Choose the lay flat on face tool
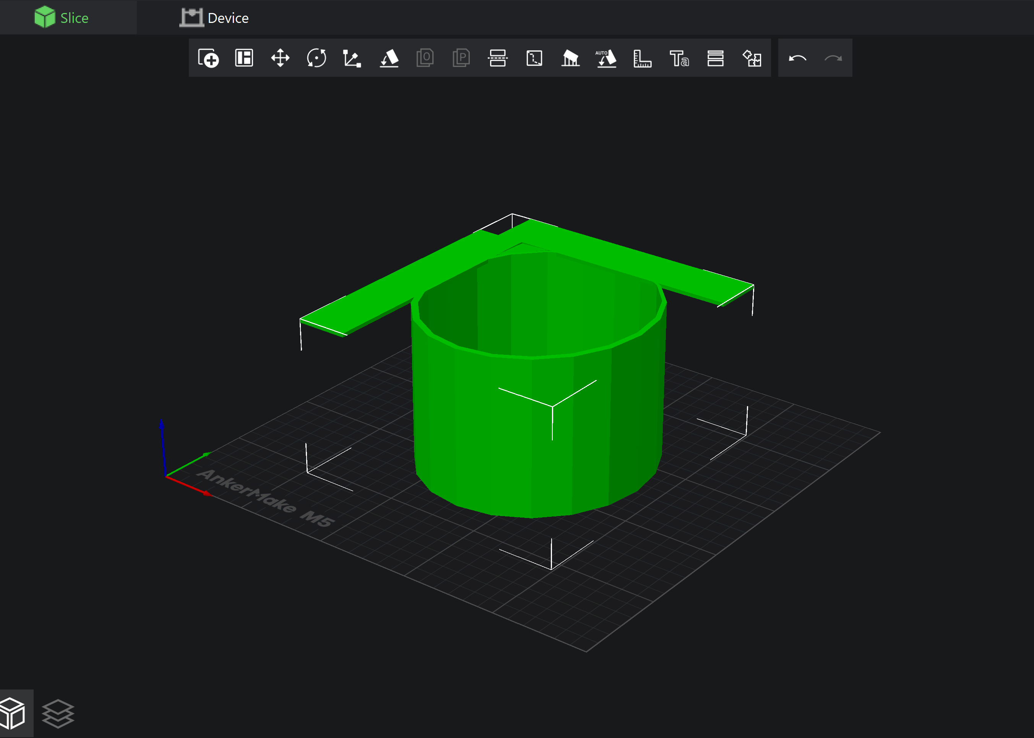The image size is (1034, 738). tap(389, 58)
